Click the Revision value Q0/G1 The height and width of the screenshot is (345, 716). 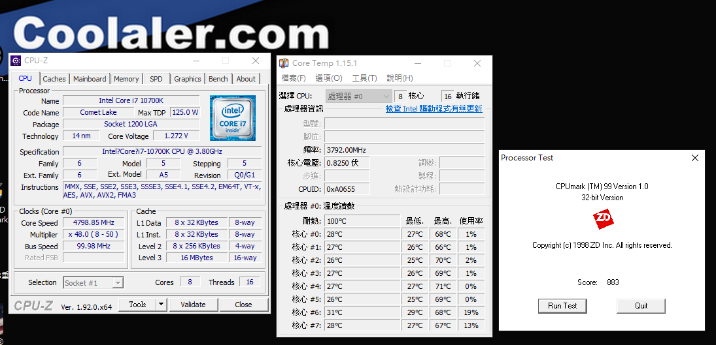(x=245, y=175)
